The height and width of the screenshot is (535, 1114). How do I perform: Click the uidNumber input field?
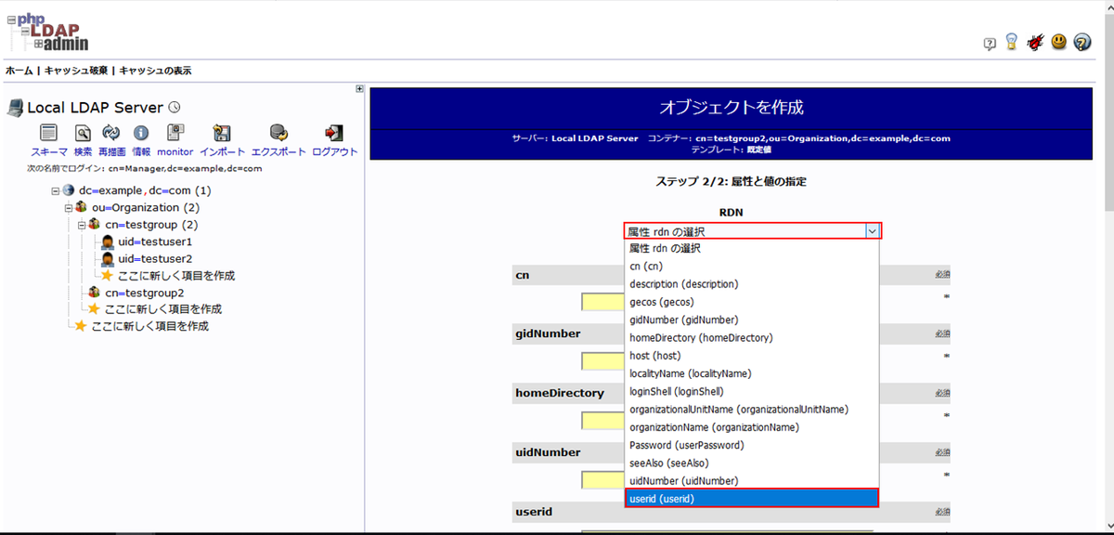pos(603,480)
